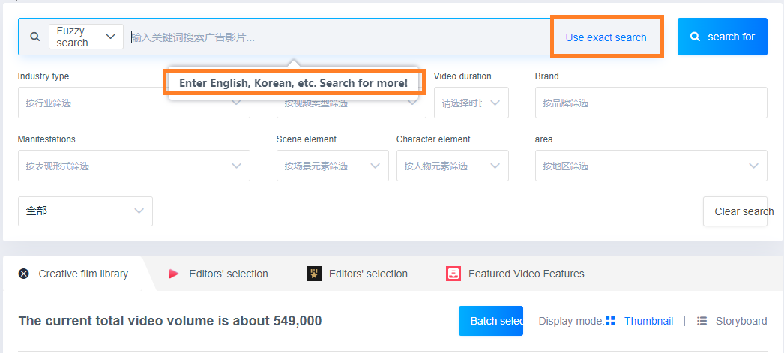Click the red Featured Video Features icon
The height and width of the screenshot is (353, 784).
pos(453,274)
